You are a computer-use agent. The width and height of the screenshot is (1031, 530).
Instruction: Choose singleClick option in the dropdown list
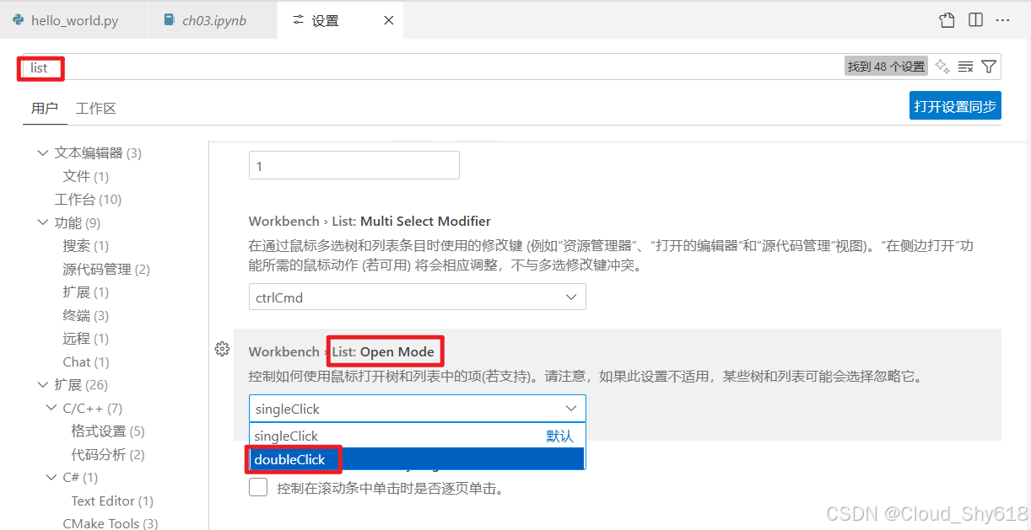click(x=417, y=436)
